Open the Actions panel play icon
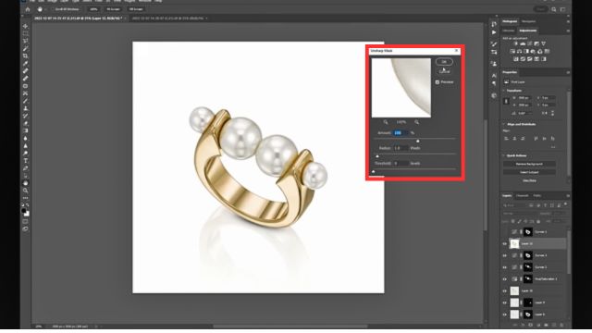Viewport: 592px width, 333px height. [x=494, y=32]
